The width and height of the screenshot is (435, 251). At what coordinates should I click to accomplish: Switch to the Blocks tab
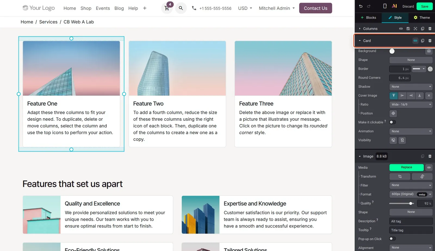pos(368,18)
